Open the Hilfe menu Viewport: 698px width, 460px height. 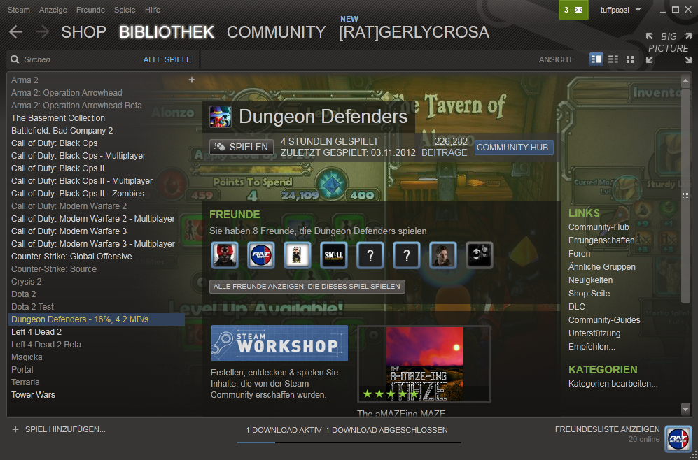(x=152, y=10)
